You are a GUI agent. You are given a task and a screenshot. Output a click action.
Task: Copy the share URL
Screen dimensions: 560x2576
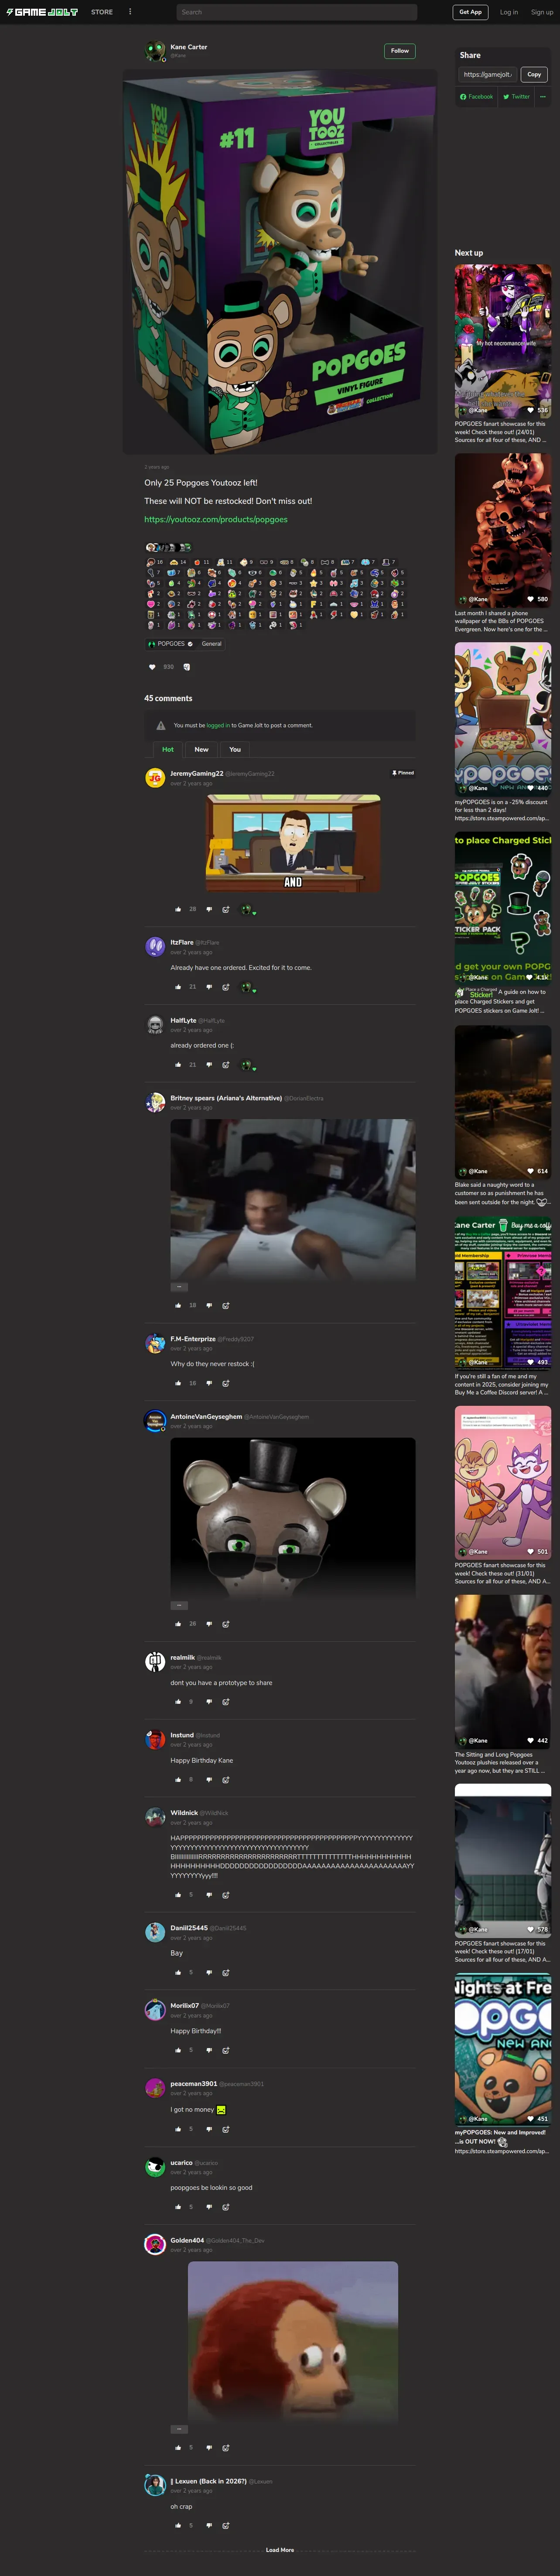(x=534, y=74)
